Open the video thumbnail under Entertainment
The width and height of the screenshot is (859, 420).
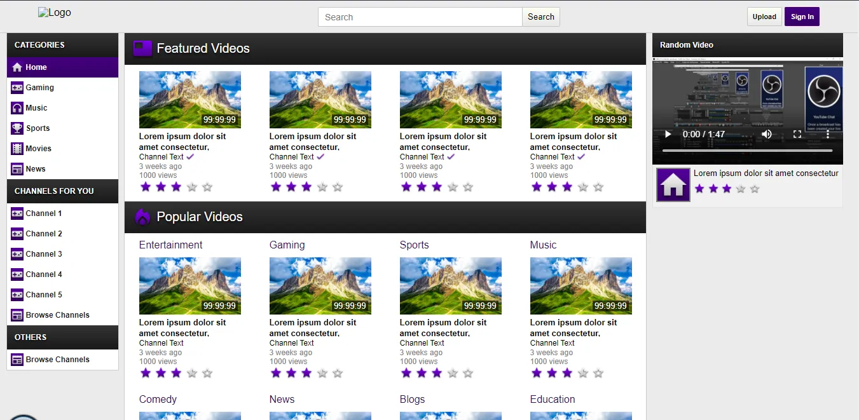[x=190, y=286]
